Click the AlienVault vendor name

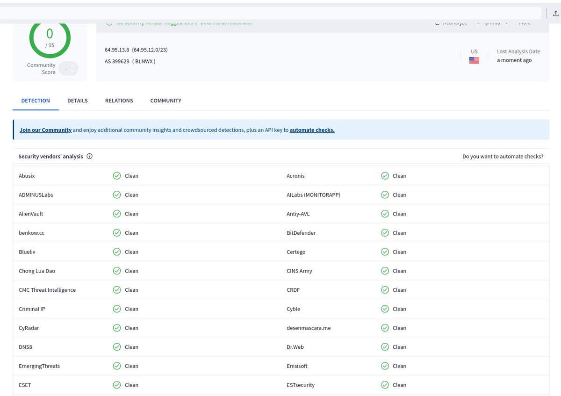pos(31,214)
